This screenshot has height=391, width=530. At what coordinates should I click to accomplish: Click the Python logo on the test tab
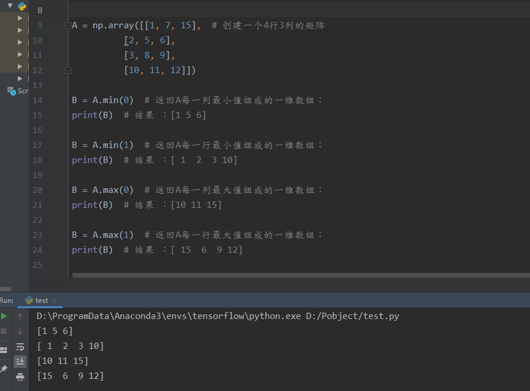tap(29, 300)
